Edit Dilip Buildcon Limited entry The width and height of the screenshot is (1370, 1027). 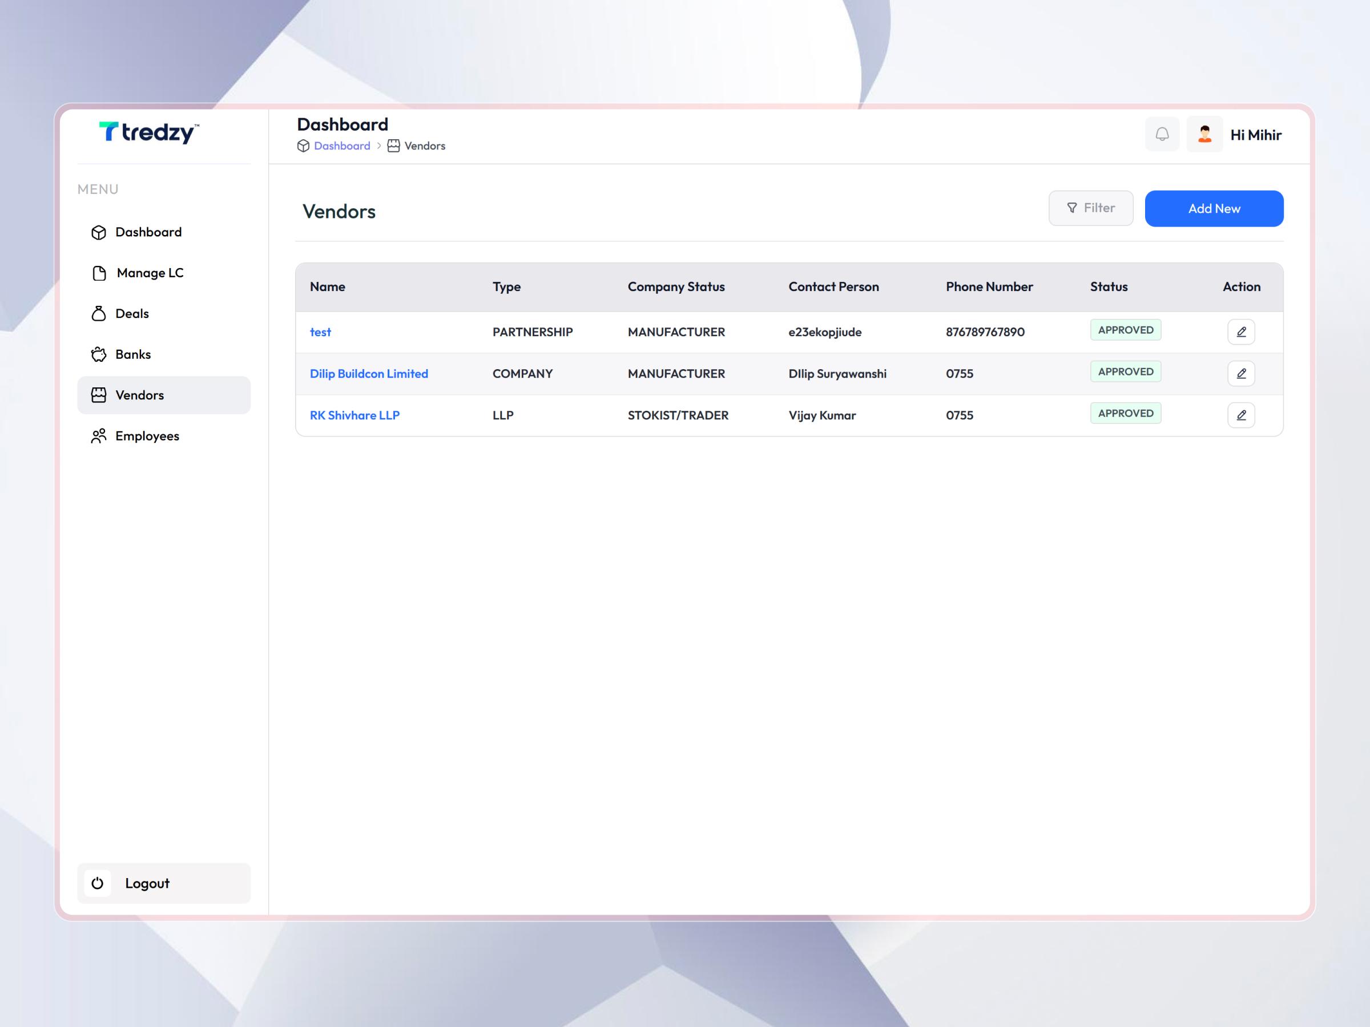coord(1240,373)
